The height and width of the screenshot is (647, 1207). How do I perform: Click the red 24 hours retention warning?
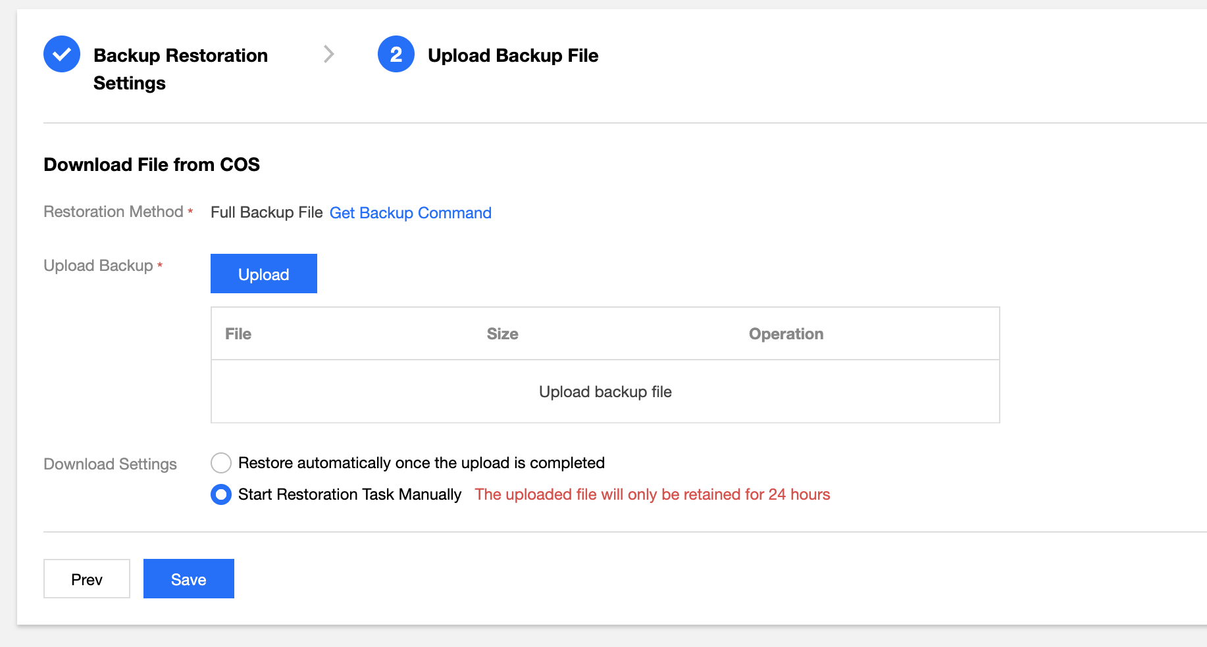click(652, 494)
